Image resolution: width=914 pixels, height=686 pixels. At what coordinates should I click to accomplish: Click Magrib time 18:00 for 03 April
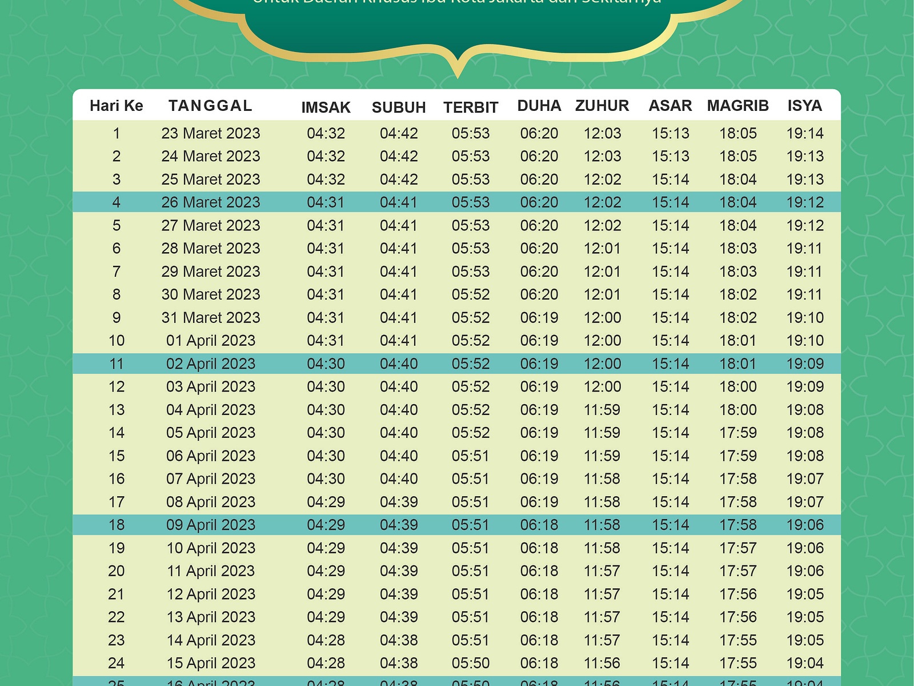[x=738, y=387]
